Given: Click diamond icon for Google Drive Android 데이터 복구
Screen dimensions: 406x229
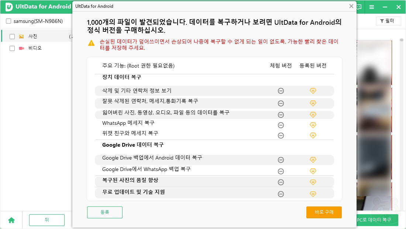Looking at the screenshot, I should 313,160.
